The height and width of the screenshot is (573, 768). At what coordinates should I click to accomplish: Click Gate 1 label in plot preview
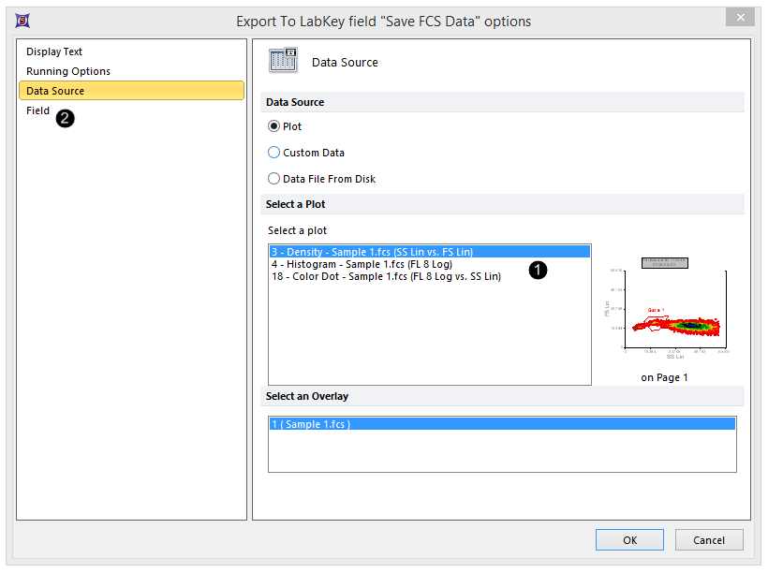656,310
